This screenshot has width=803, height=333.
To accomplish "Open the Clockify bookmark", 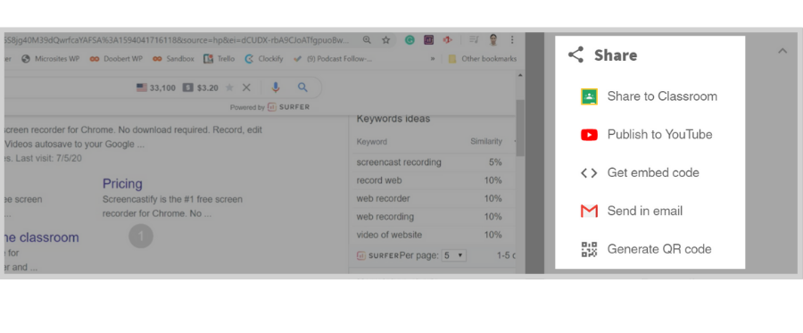I will tap(264, 59).
